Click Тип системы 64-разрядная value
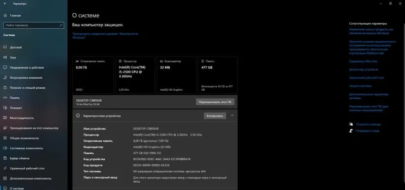Screen dimensions: 405x190 pos(170,171)
